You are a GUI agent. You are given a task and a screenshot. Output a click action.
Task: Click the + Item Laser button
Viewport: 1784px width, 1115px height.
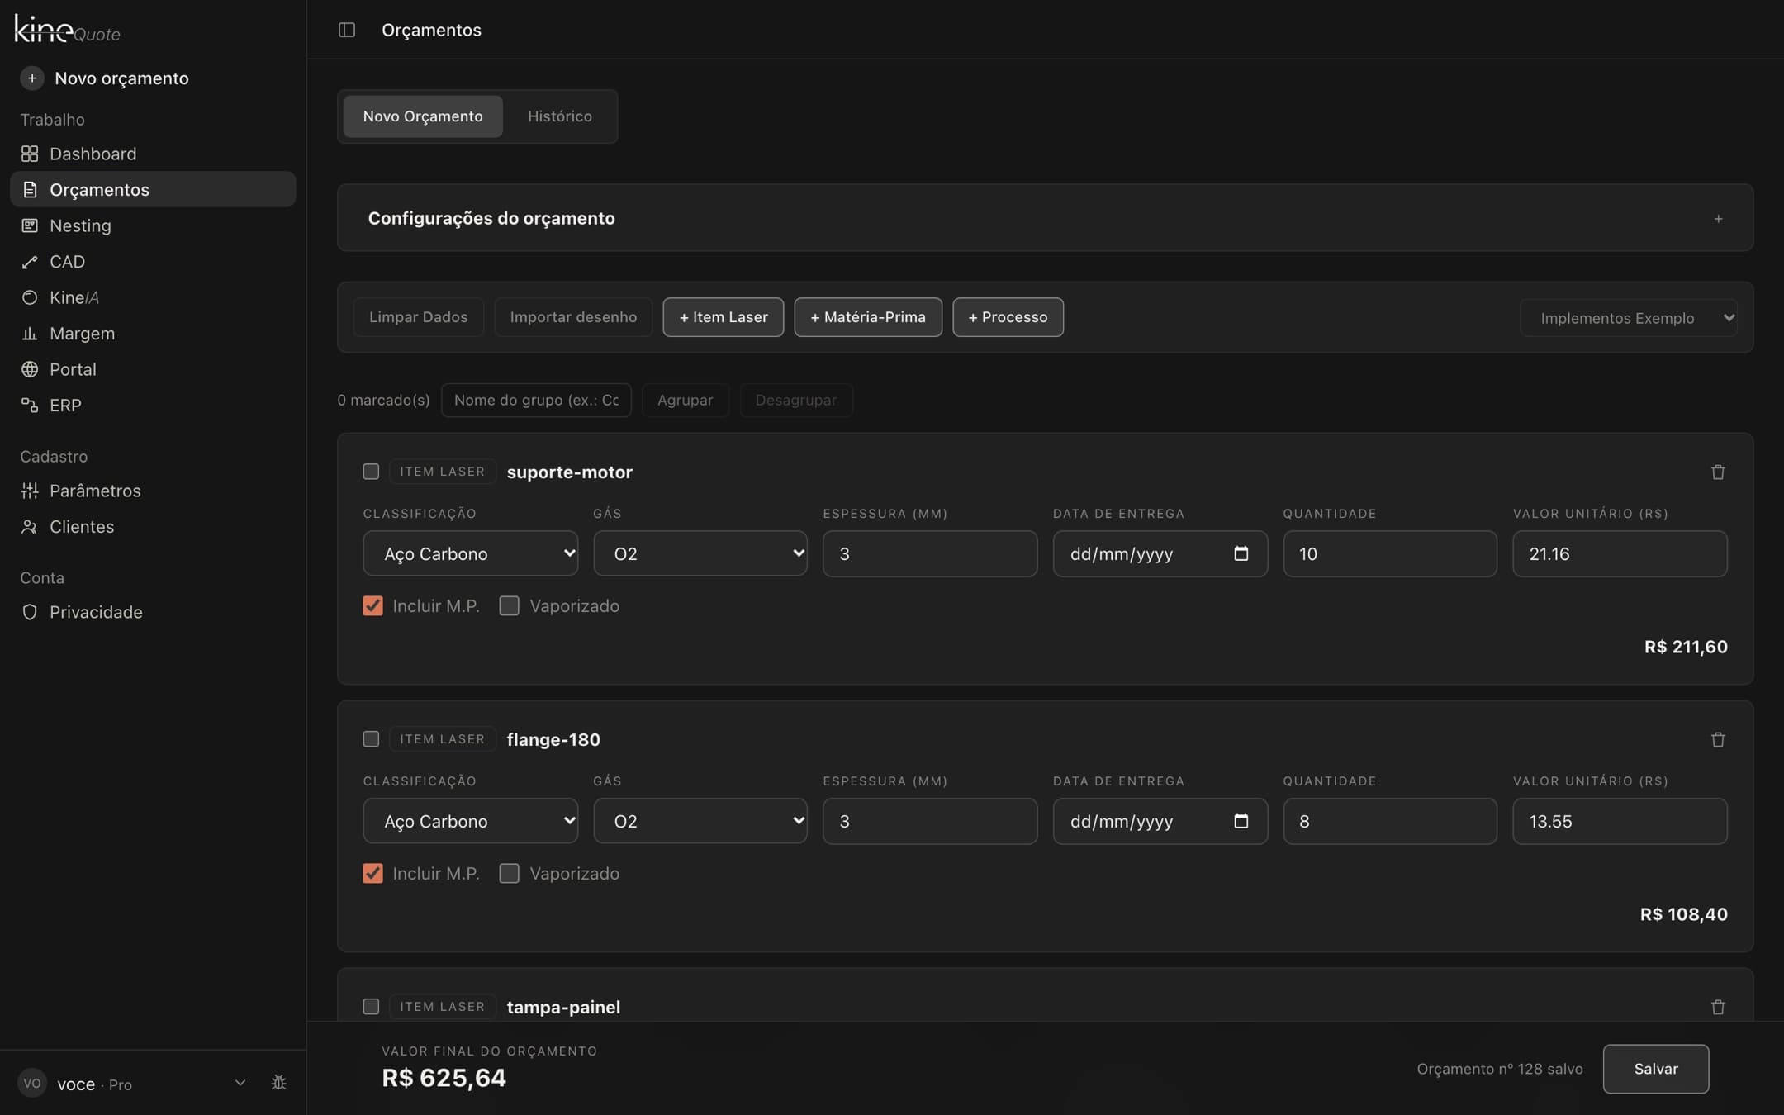pos(723,317)
